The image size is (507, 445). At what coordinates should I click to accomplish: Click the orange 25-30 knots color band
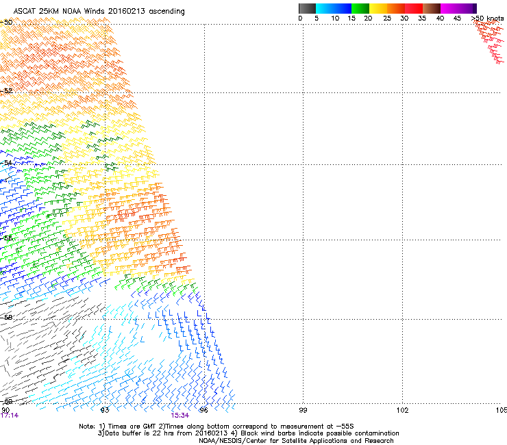[x=396, y=8]
